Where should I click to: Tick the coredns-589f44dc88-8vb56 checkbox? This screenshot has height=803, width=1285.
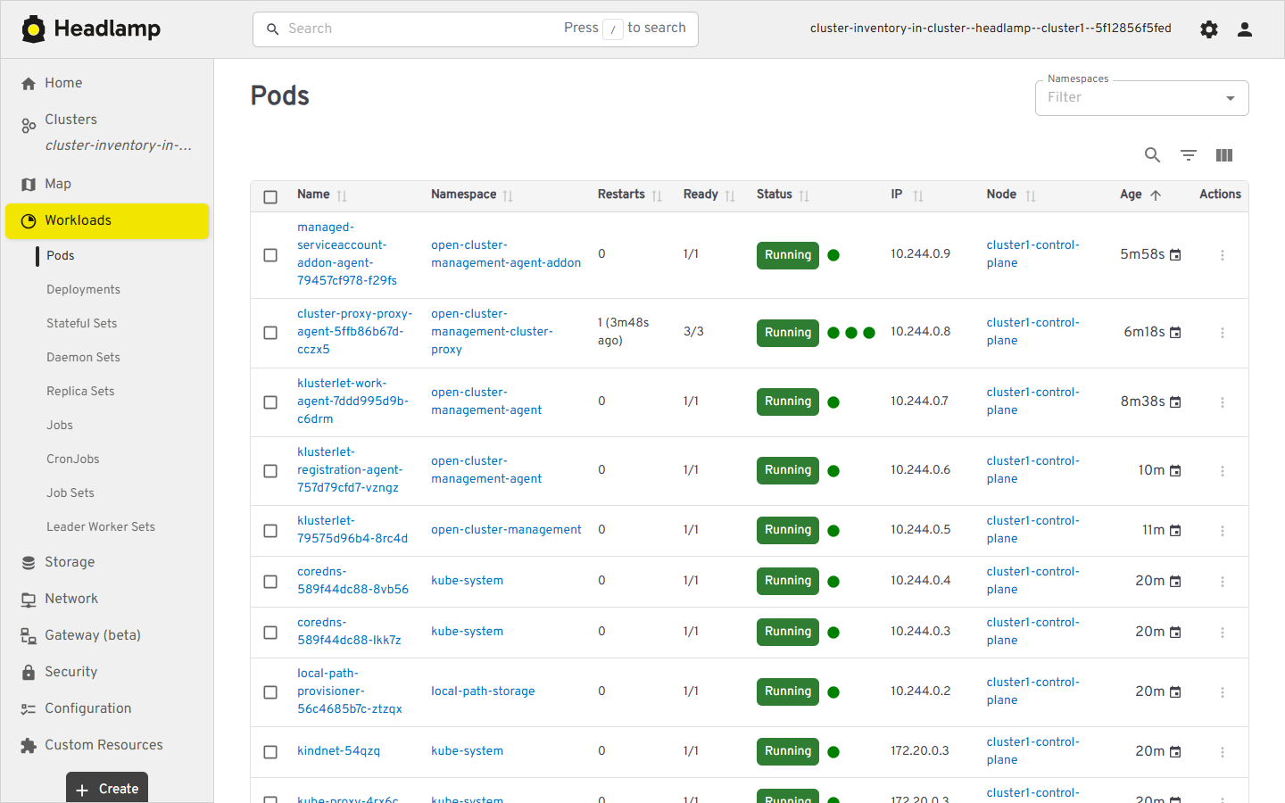point(270,582)
